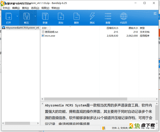This screenshot has height=132, width=160.
Task: Sort by 压缩后大小 column header
Action: [112, 28]
